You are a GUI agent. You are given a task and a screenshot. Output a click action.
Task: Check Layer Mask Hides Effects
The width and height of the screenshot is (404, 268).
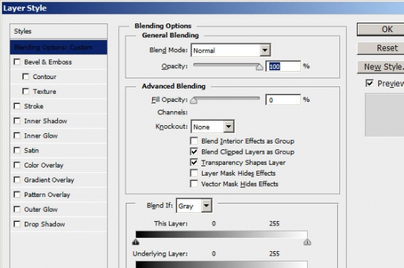(x=194, y=174)
